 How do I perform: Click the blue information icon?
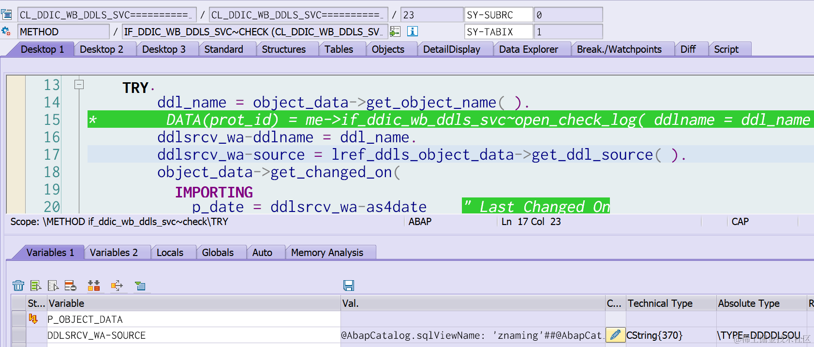click(412, 31)
